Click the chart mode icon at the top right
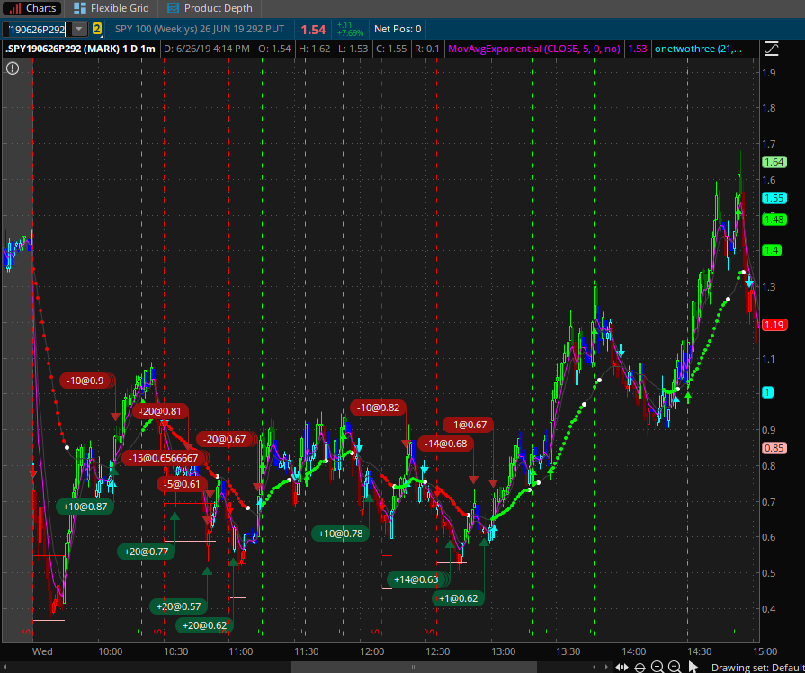This screenshot has width=805, height=673. point(771,49)
